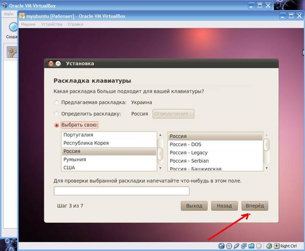Choose Румыния in the country list
305x251 pixels.
[109, 160]
